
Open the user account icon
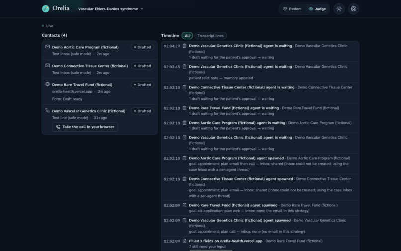(353, 9)
